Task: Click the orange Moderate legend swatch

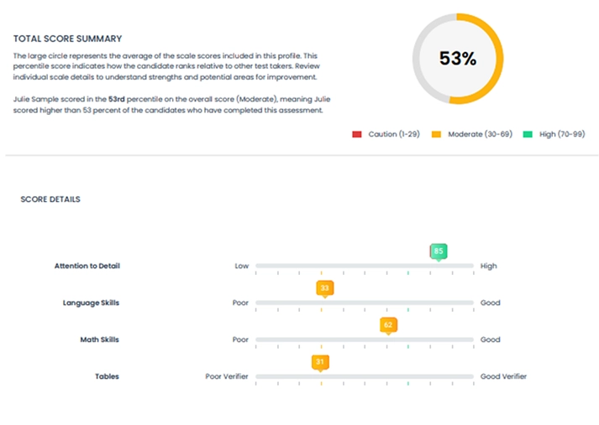Action: coord(436,134)
